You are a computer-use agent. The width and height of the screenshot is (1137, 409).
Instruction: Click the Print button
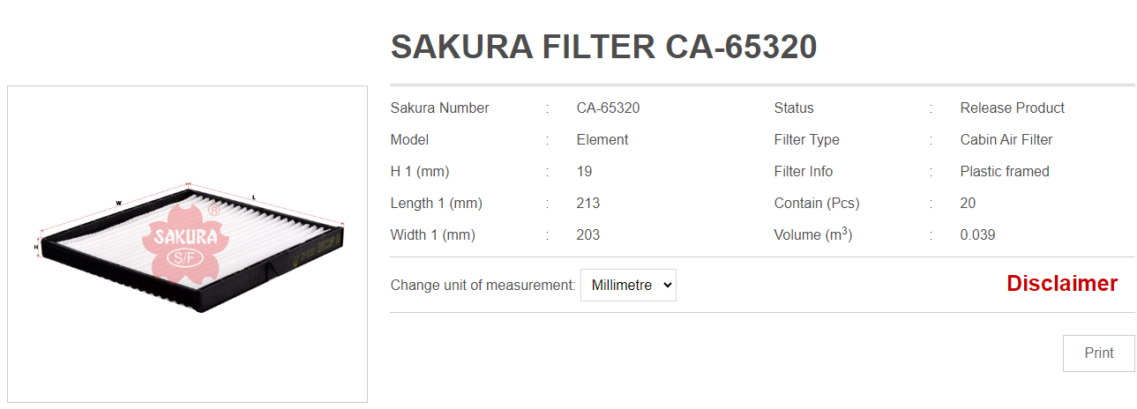pyautogui.click(x=1098, y=353)
